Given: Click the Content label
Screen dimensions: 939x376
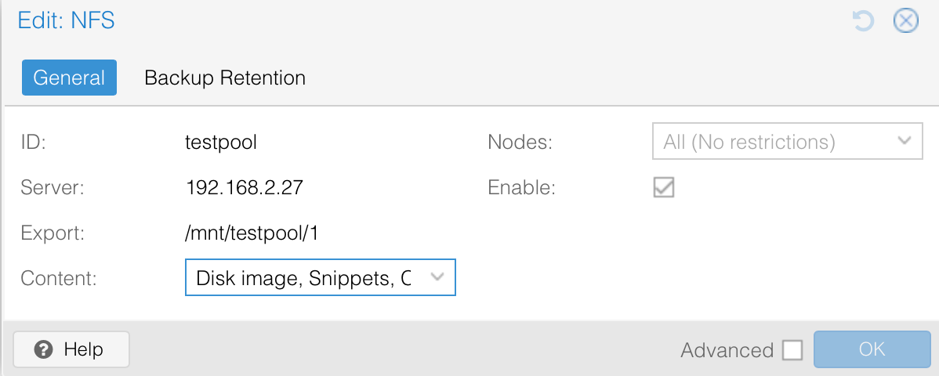Looking at the screenshot, I should (x=59, y=278).
